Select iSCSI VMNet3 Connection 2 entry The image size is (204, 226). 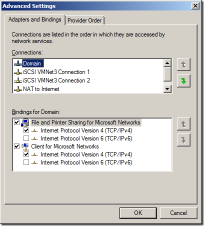coord(52,80)
